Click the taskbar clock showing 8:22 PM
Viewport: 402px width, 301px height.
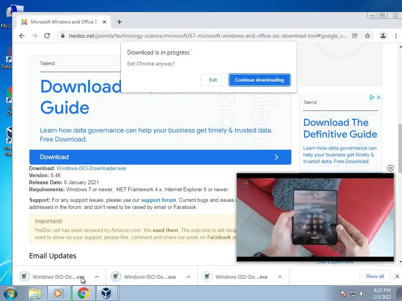pyautogui.click(x=382, y=294)
